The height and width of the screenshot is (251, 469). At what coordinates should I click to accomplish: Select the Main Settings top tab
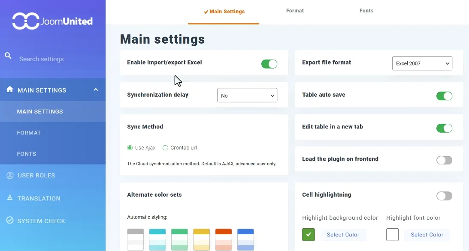pyautogui.click(x=224, y=12)
